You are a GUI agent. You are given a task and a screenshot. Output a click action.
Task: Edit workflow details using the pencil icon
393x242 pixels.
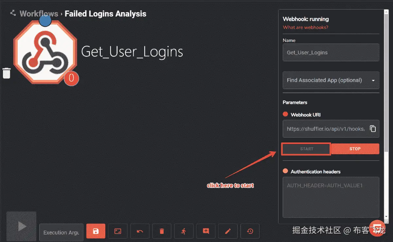click(228, 231)
